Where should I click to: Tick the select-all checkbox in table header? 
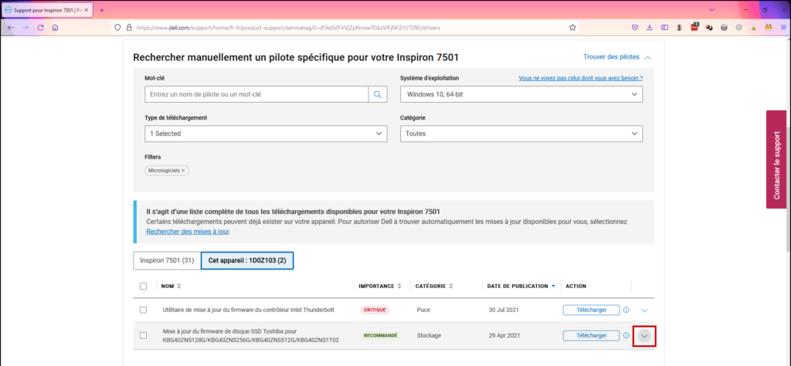[143, 286]
